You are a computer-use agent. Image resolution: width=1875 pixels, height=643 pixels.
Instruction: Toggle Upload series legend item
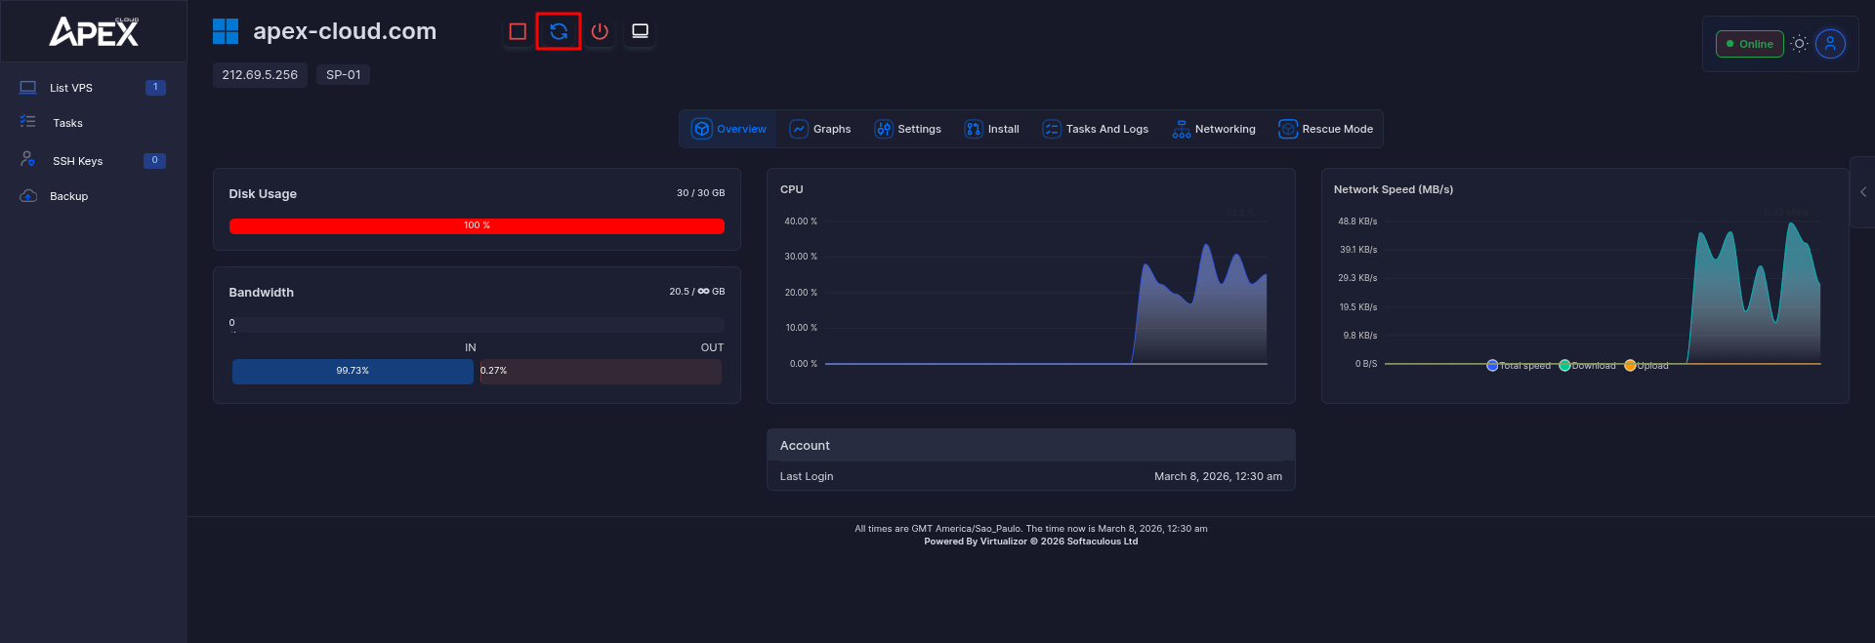[x=1646, y=366]
